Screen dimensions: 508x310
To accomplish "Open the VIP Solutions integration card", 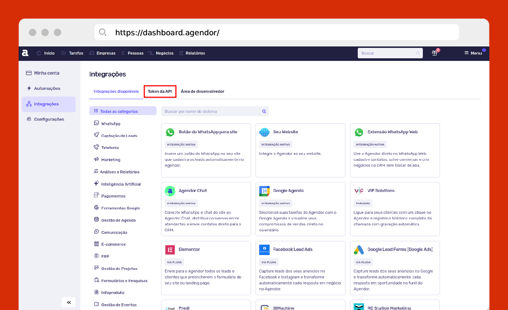I will [395, 209].
